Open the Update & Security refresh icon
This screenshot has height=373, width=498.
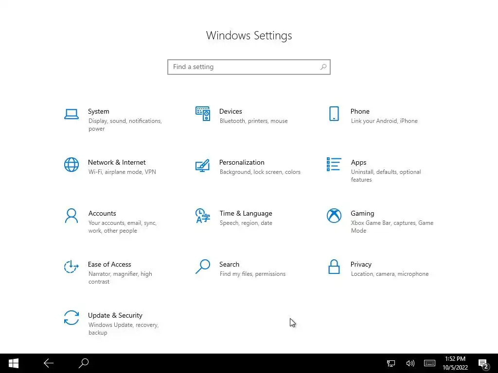coord(71,318)
